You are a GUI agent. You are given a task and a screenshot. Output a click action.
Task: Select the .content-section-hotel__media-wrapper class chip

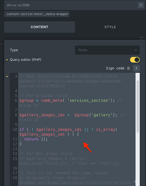pos(37,14)
